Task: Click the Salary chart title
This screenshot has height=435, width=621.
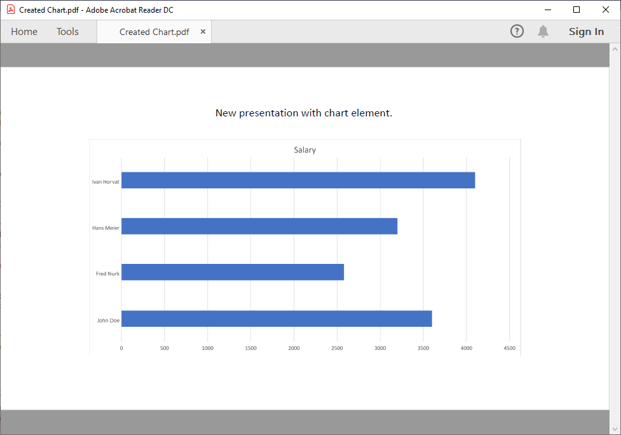Action: [x=304, y=150]
